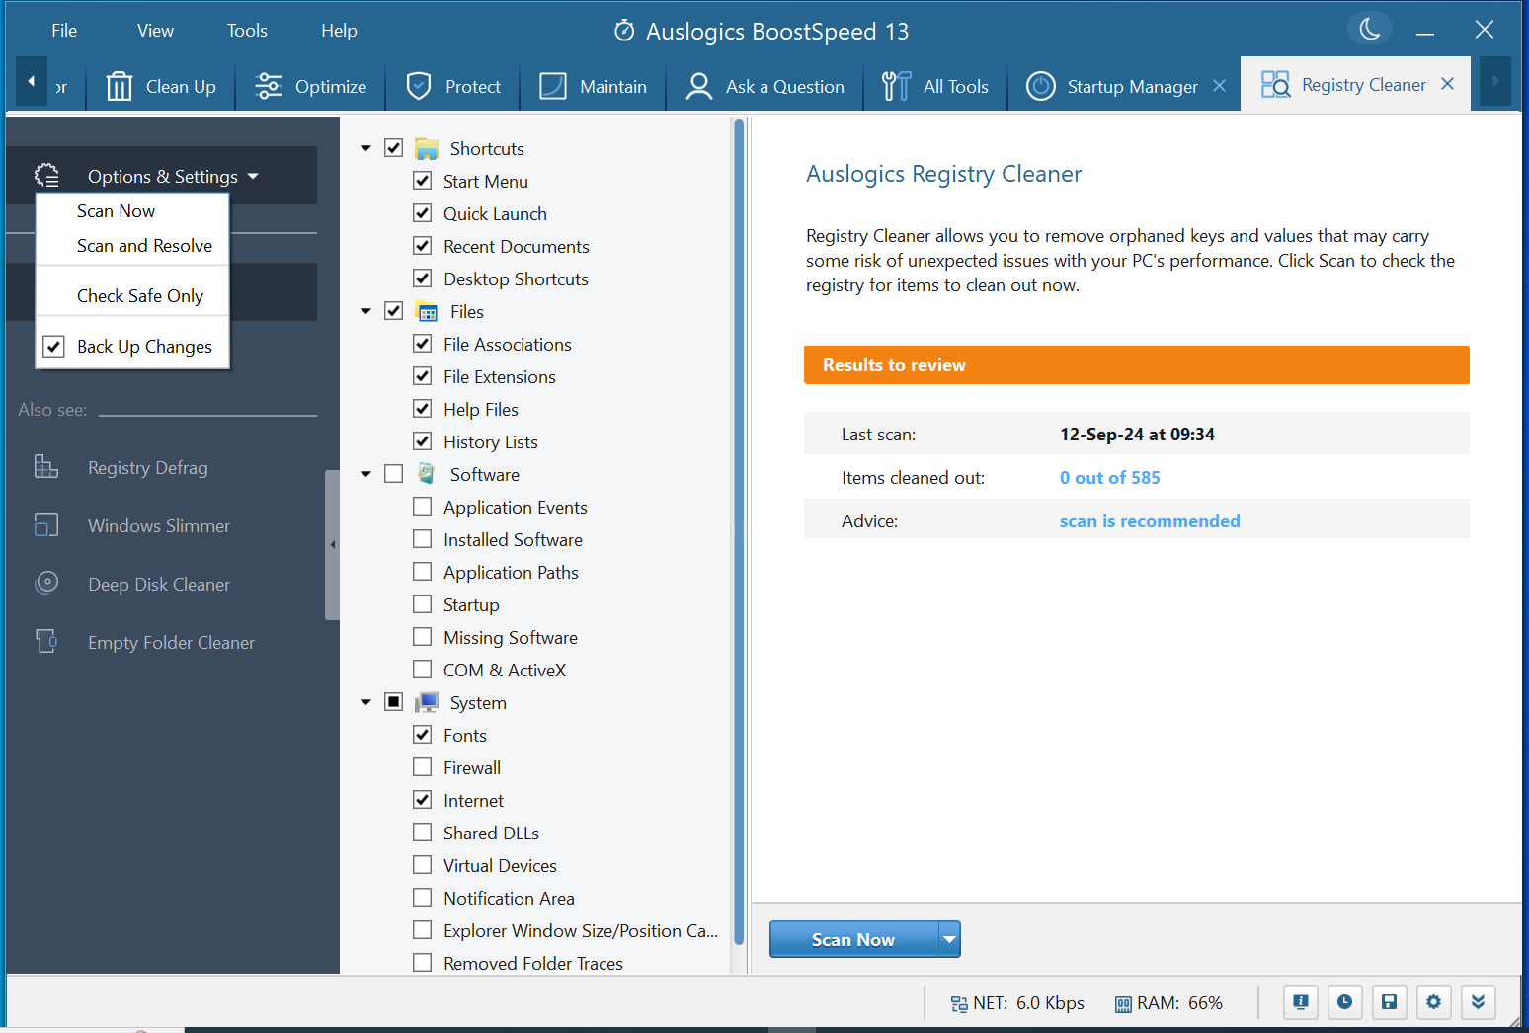This screenshot has height=1033, width=1529.
Task: Click the category list vertical scrollbar
Action: click(x=738, y=533)
